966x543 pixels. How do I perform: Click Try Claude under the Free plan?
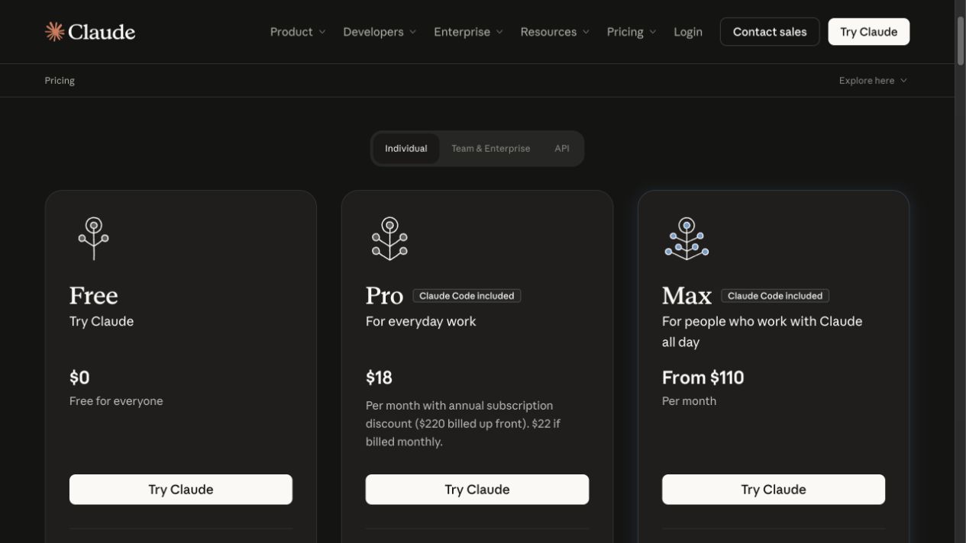click(181, 490)
